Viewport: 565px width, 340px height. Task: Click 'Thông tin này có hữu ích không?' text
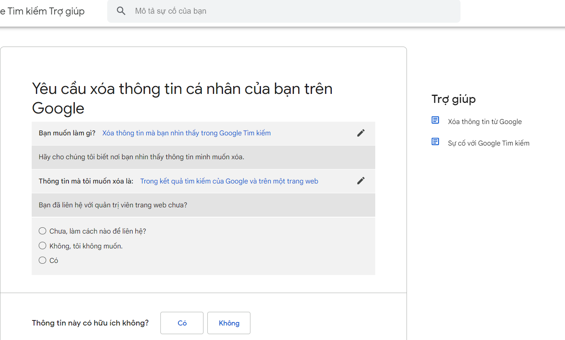pyautogui.click(x=90, y=323)
